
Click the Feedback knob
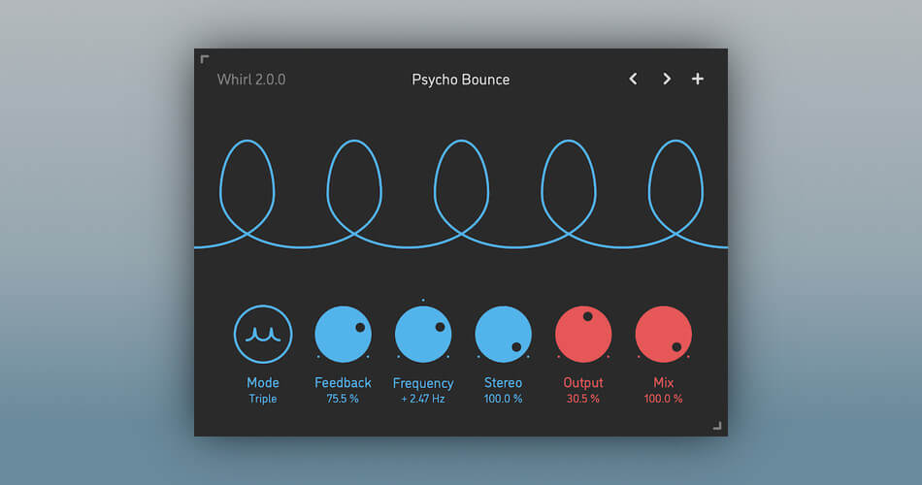[343, 334]
